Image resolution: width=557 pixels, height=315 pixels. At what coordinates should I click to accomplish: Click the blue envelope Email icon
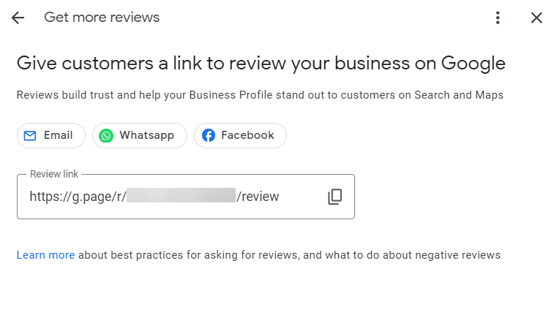coord(30,135)
